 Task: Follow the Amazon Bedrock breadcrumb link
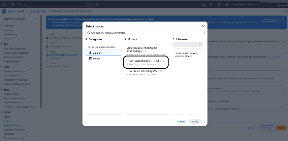tap(16, 11)
